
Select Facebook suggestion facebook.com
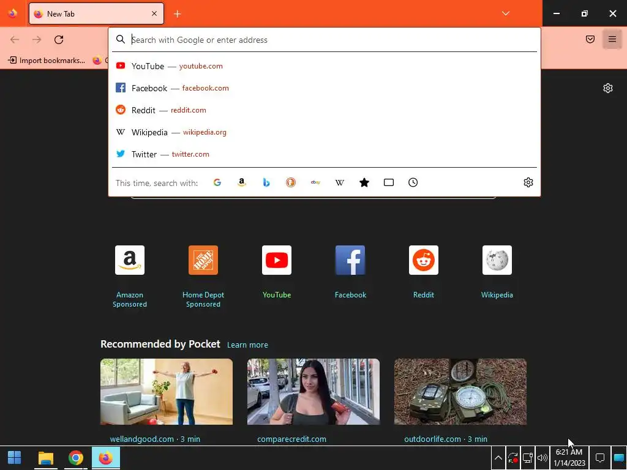(x=325, y=88)
